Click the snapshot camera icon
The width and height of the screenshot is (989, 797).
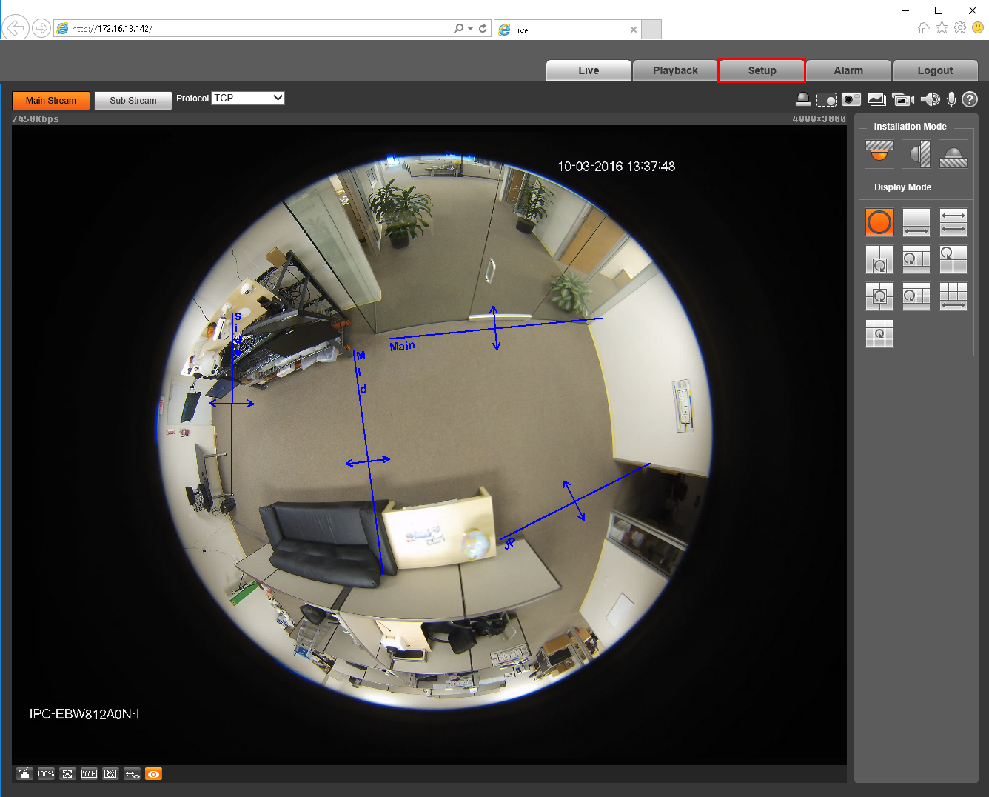[851, 99]
